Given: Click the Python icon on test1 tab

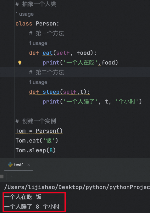Looking at the screenshot, I should pyautogui.click(x=10, y=165).
